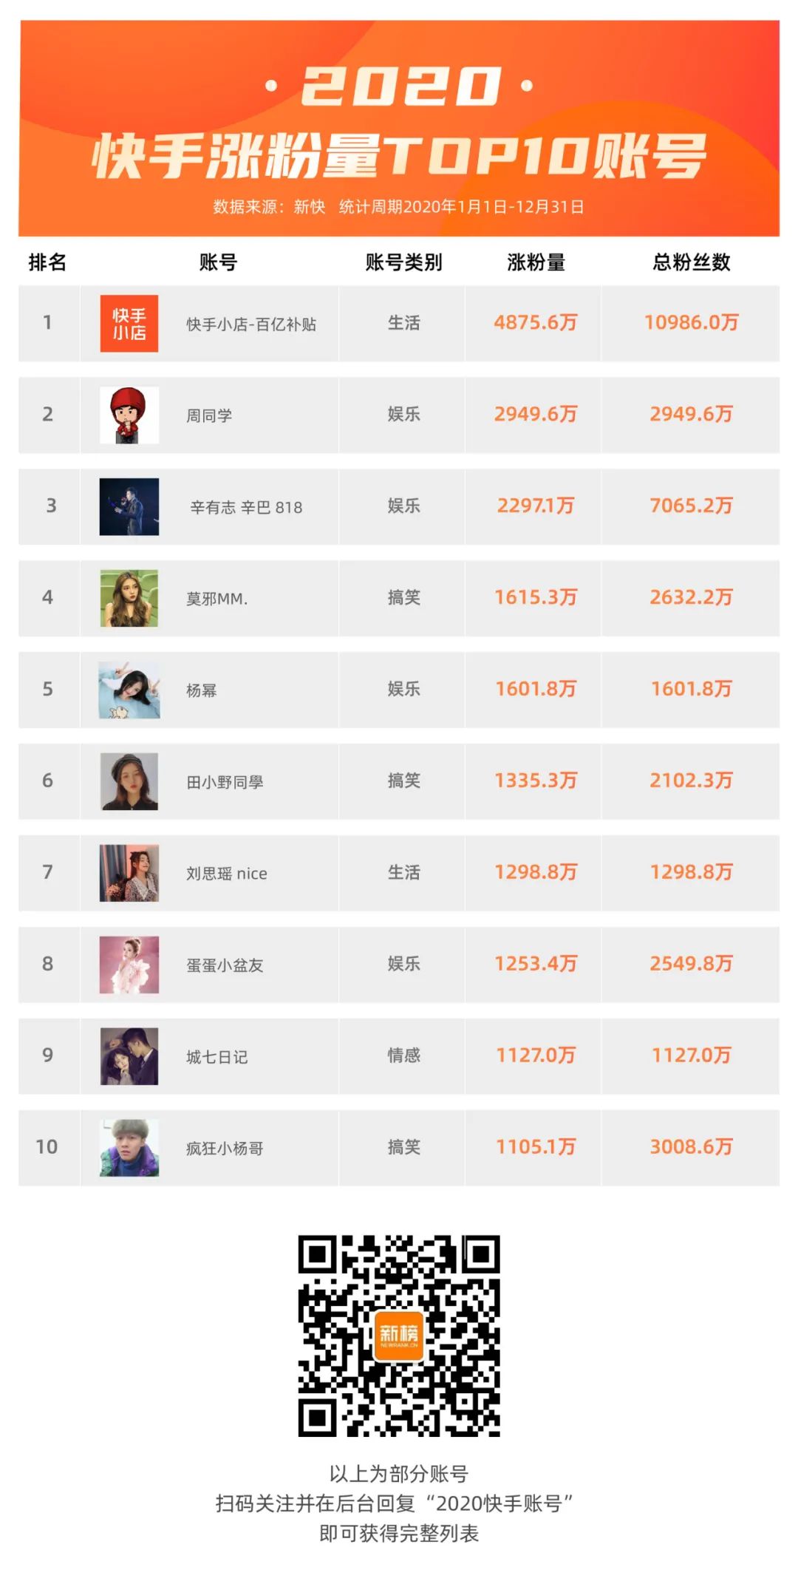Click the 涨粉量 column header
798x1581 pixels.
tap(536, 262)
